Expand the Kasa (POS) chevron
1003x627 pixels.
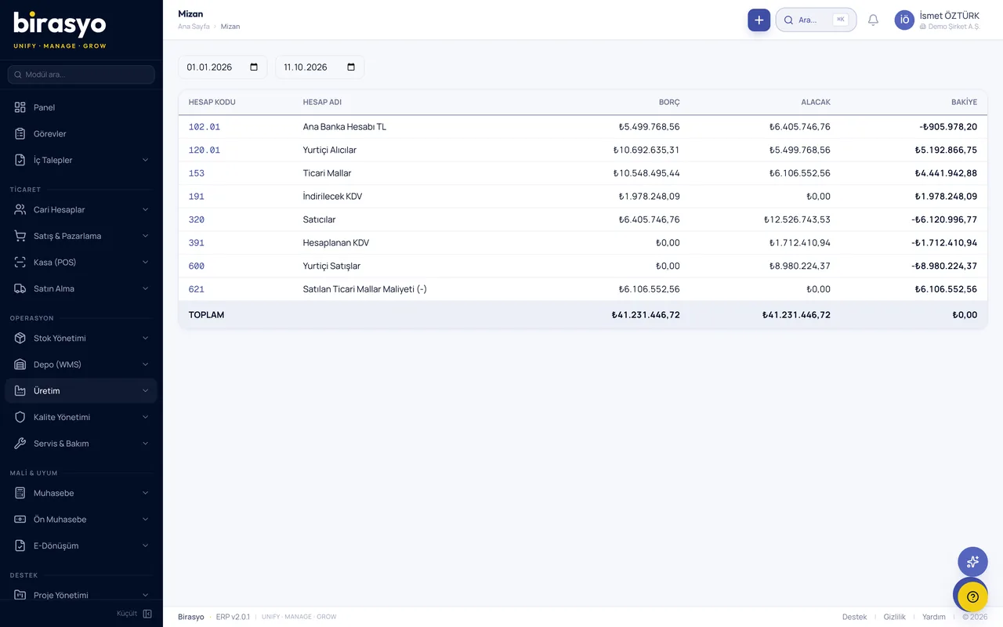point(145,263)
